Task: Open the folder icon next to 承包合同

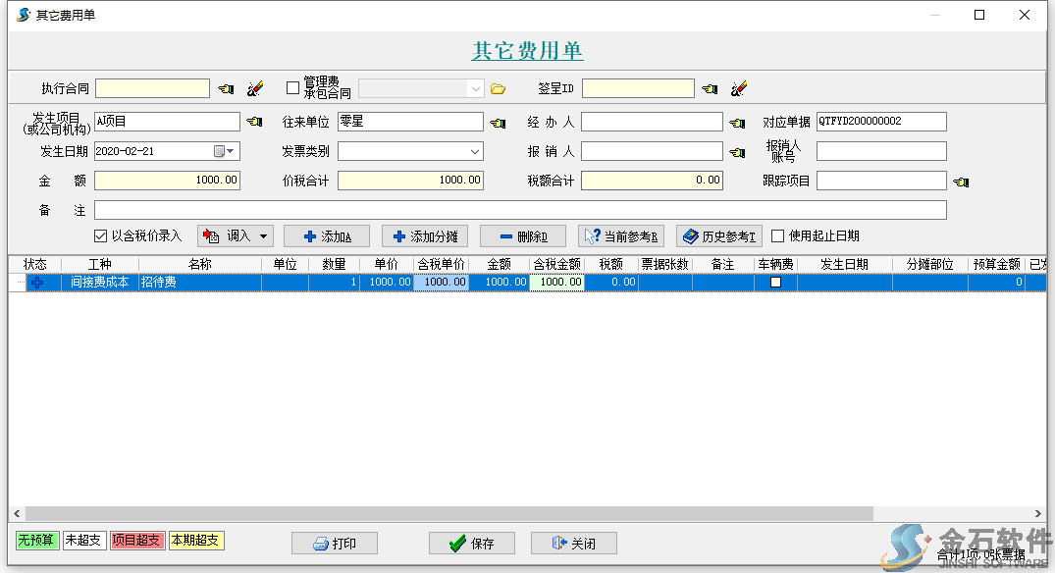Action: [x=498, y=89]
